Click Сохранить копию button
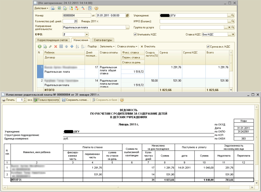The image size is (261, 192). point(76,100)
